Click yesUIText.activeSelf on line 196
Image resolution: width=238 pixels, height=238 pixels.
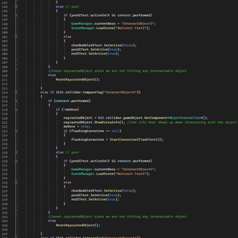point(90,15)
